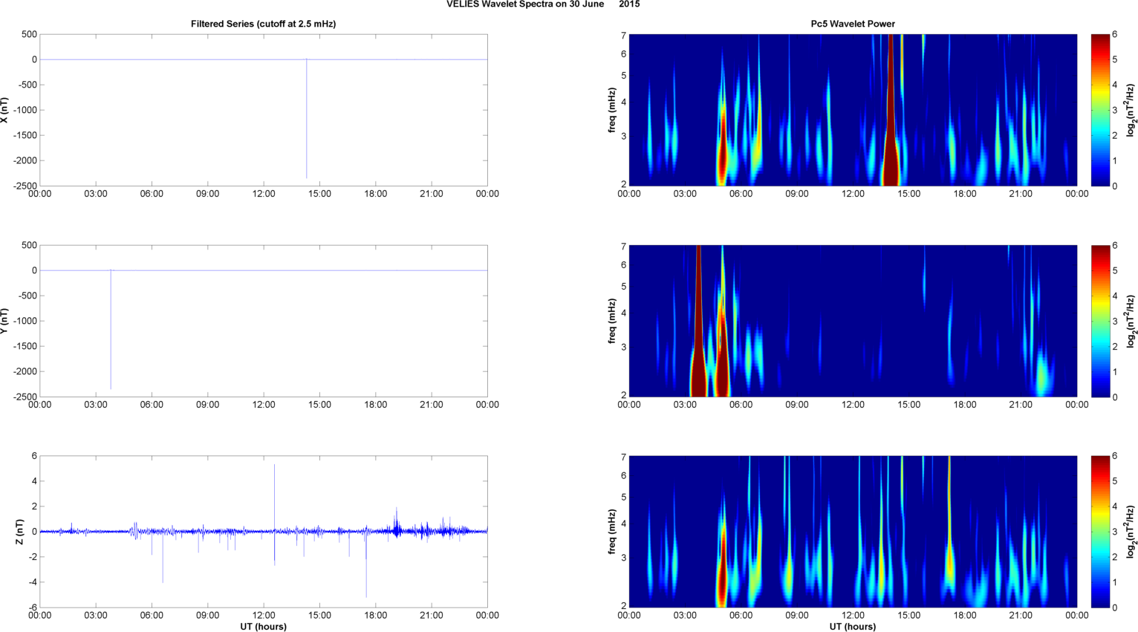
Task: Click the bottom spectrogram's color bar
Action: point(1100,532)
